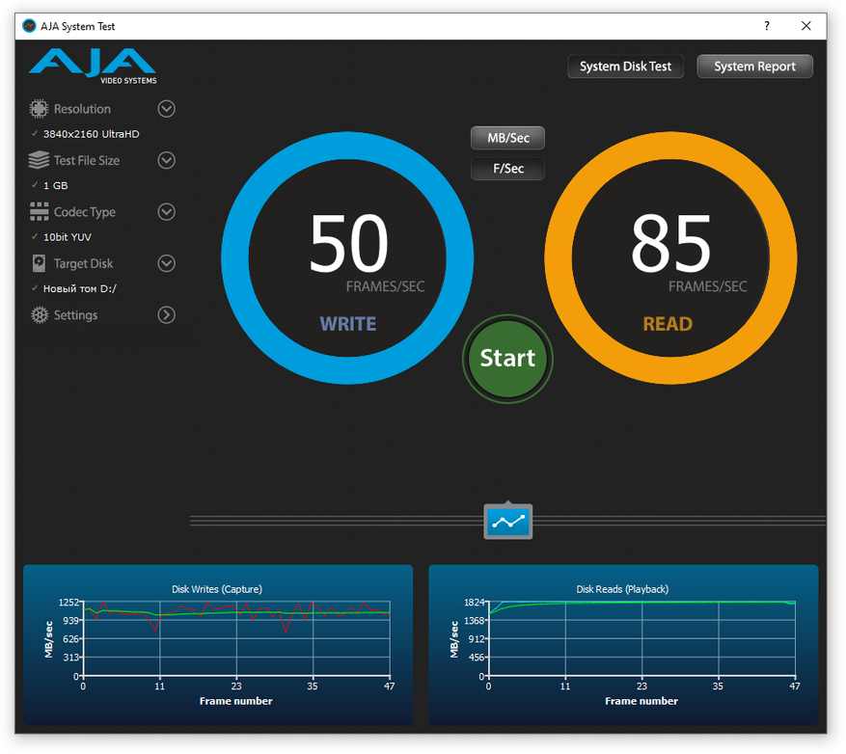Expand the Test File Size dropdown
Screen dimensions: 846x754
(x=166, y=160)
